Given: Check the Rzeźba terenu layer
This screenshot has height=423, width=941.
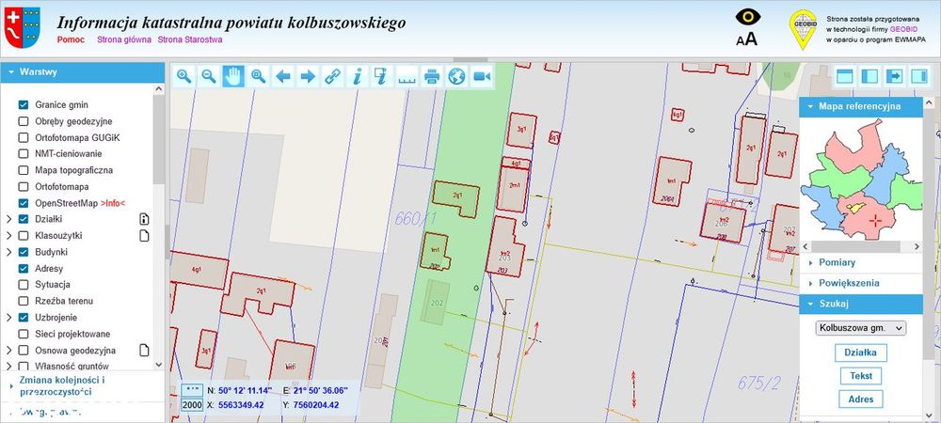Looking at the screenshot, I should 24,301.
